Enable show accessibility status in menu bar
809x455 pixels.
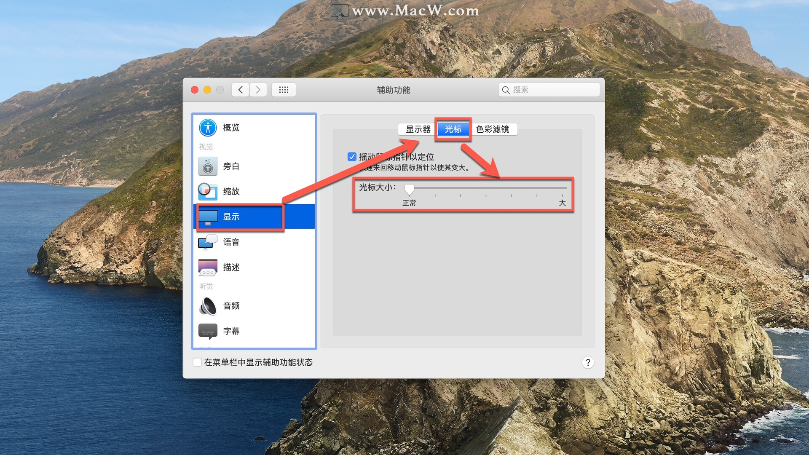(197, 362)
